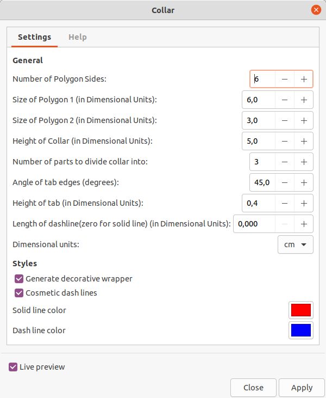326x398 pixels.
Task: Raise Height of Collar with plus button
Action: (x=304, y=141)
